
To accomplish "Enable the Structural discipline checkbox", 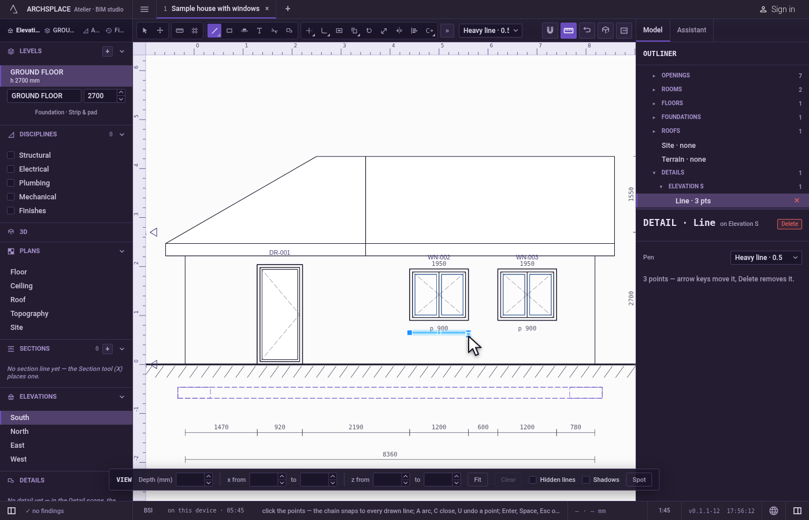I will [10, 155].
